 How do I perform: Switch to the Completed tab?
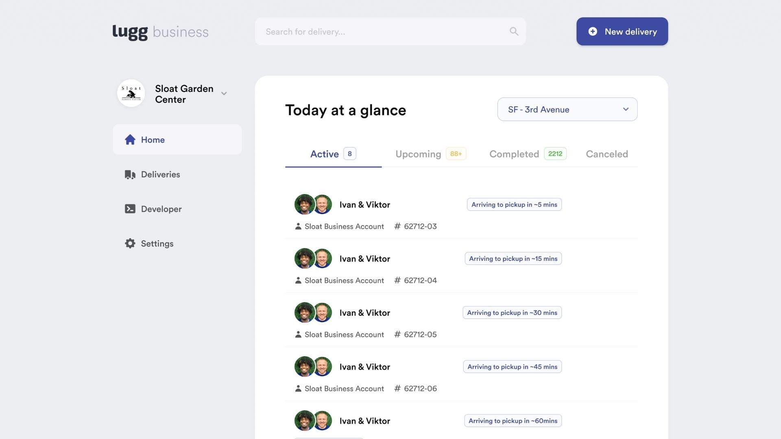tap(514, 154)
